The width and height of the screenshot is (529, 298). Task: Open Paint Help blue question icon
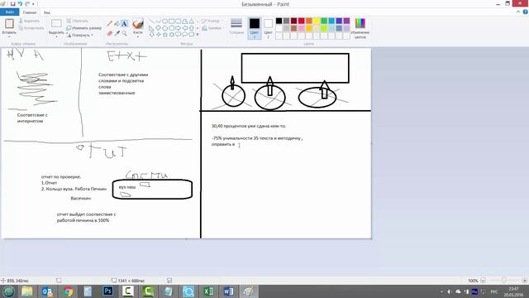click(x=526, y=12)
